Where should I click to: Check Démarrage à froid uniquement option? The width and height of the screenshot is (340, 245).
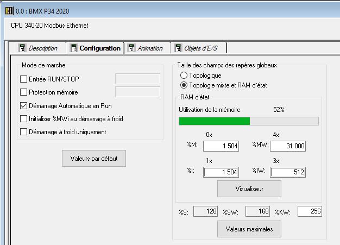pos(23,131)
